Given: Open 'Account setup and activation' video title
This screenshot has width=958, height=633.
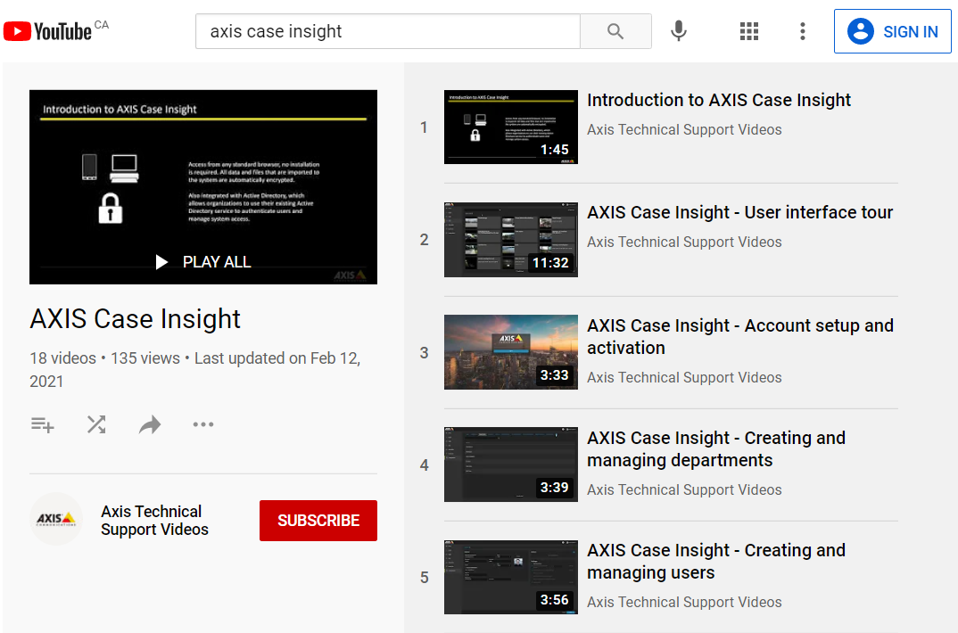Looking at the screenshot, I should point(739,336).
